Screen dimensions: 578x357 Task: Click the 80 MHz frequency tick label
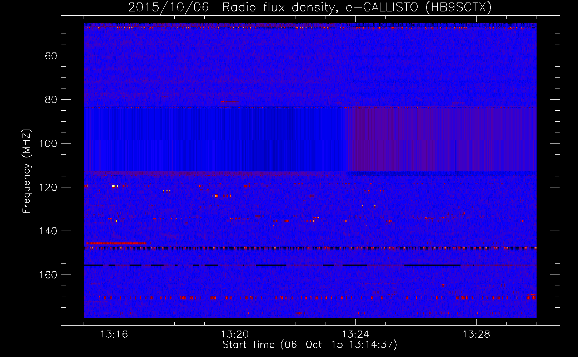[x=51, y=100]
